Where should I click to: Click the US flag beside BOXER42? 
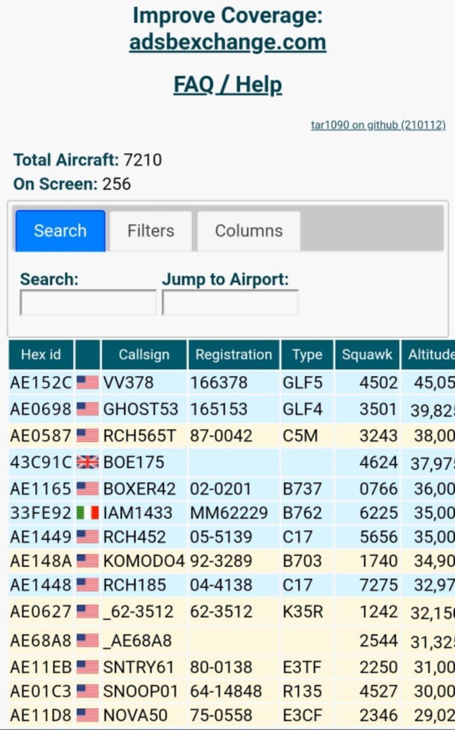pos(87,489)
